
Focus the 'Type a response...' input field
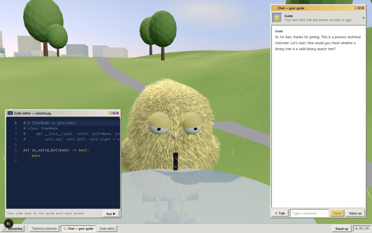pyautogui.click(x=309, y=213)
